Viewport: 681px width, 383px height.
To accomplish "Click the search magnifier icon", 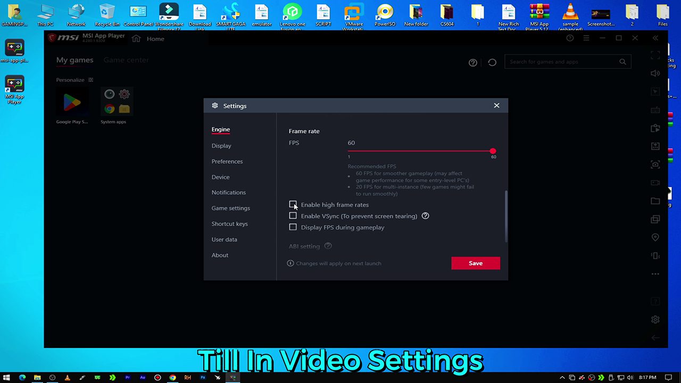I will pyautogui.click(x=622, y=62).
